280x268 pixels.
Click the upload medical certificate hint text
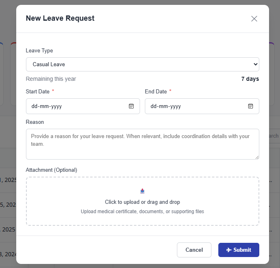pos(142,212)
